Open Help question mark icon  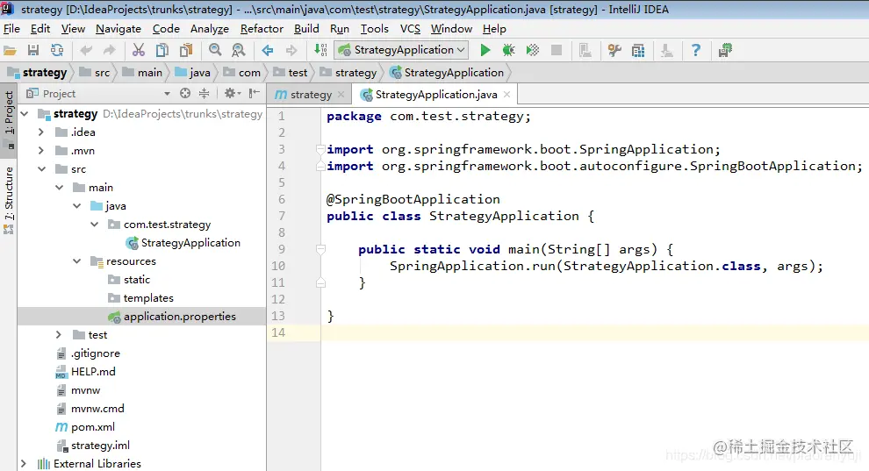pos(696,50)
